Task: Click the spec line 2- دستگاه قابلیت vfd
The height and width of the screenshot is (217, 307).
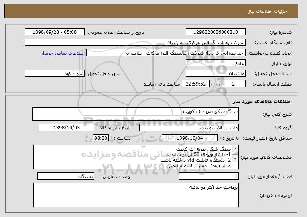Action: click(196, 160)
